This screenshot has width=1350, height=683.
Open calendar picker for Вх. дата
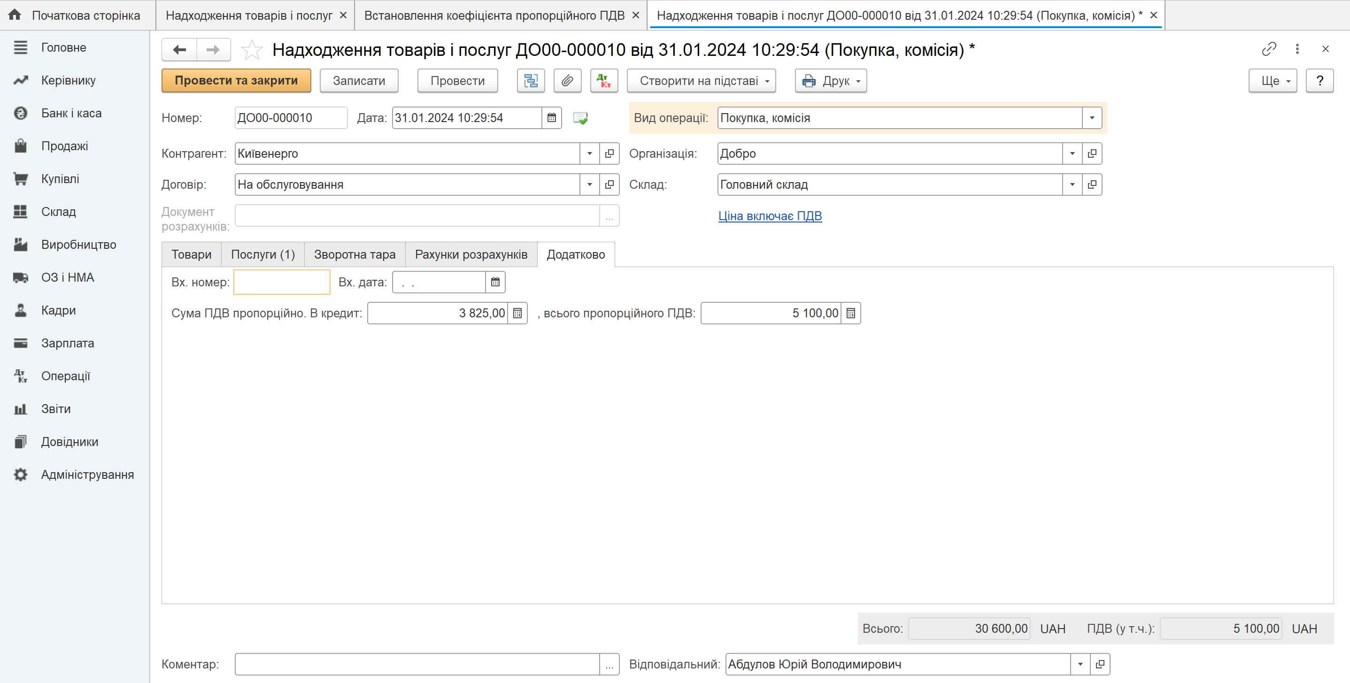pos(495,282)
